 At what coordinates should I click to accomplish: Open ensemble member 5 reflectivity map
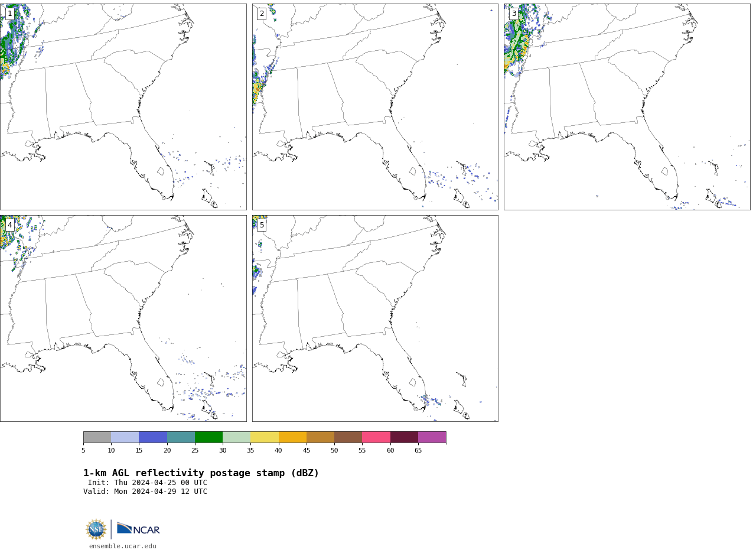click(375, 318)
